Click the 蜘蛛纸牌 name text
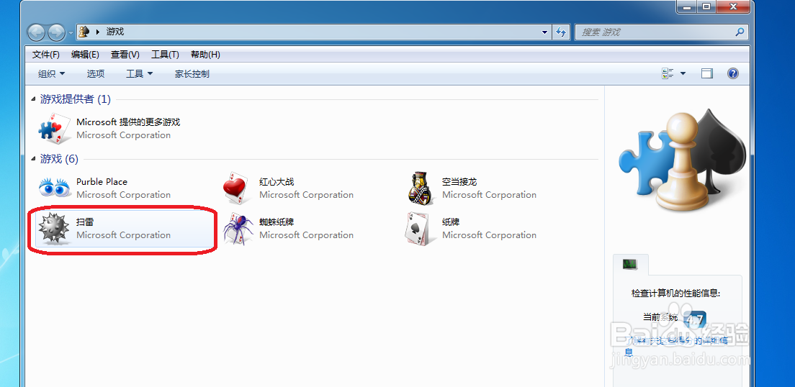The image size is (795, 387). coord(277,222)
